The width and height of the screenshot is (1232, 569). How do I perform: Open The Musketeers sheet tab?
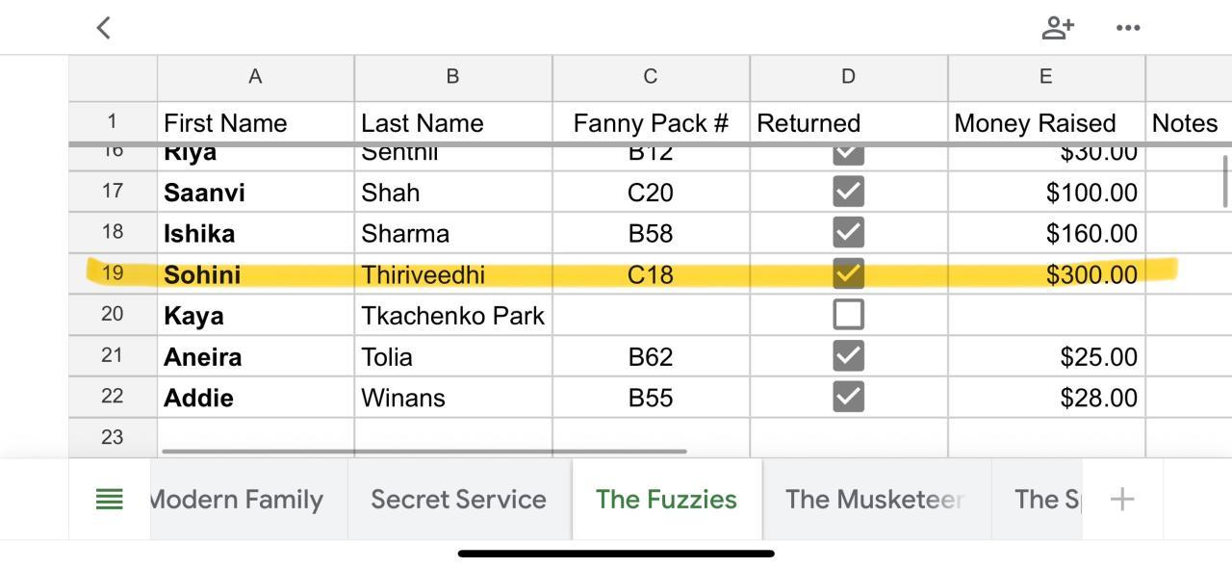pyautogui.click(x=874, y=499)
